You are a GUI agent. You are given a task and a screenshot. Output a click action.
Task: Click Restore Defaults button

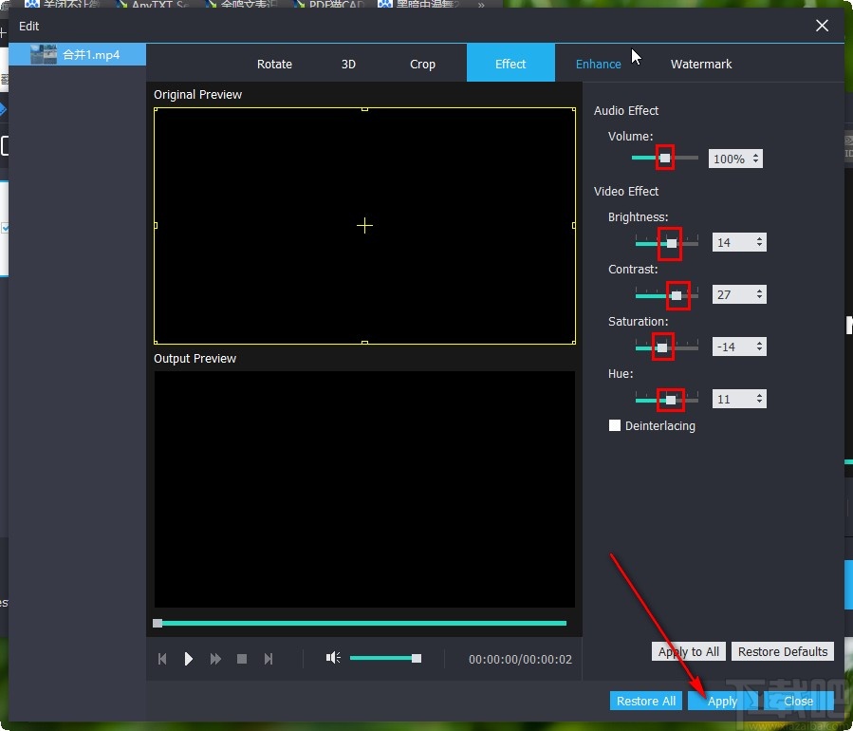[x=782, y=651]
